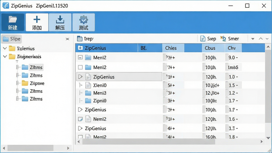Sort by the BE. column header
Screen dimensions: 272x153
click(150, 48)
